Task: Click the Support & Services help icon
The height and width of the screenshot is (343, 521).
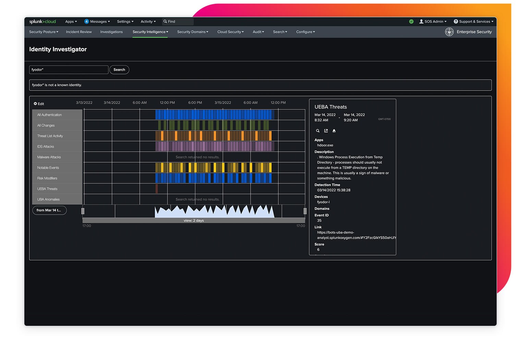Action: (x=456, y=22)
